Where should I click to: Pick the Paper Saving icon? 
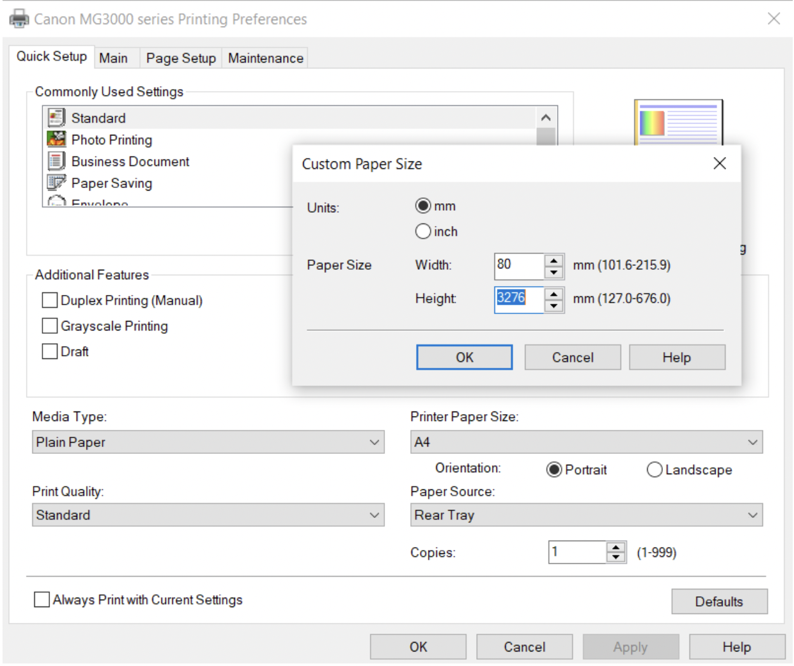(x=56, y=183)
